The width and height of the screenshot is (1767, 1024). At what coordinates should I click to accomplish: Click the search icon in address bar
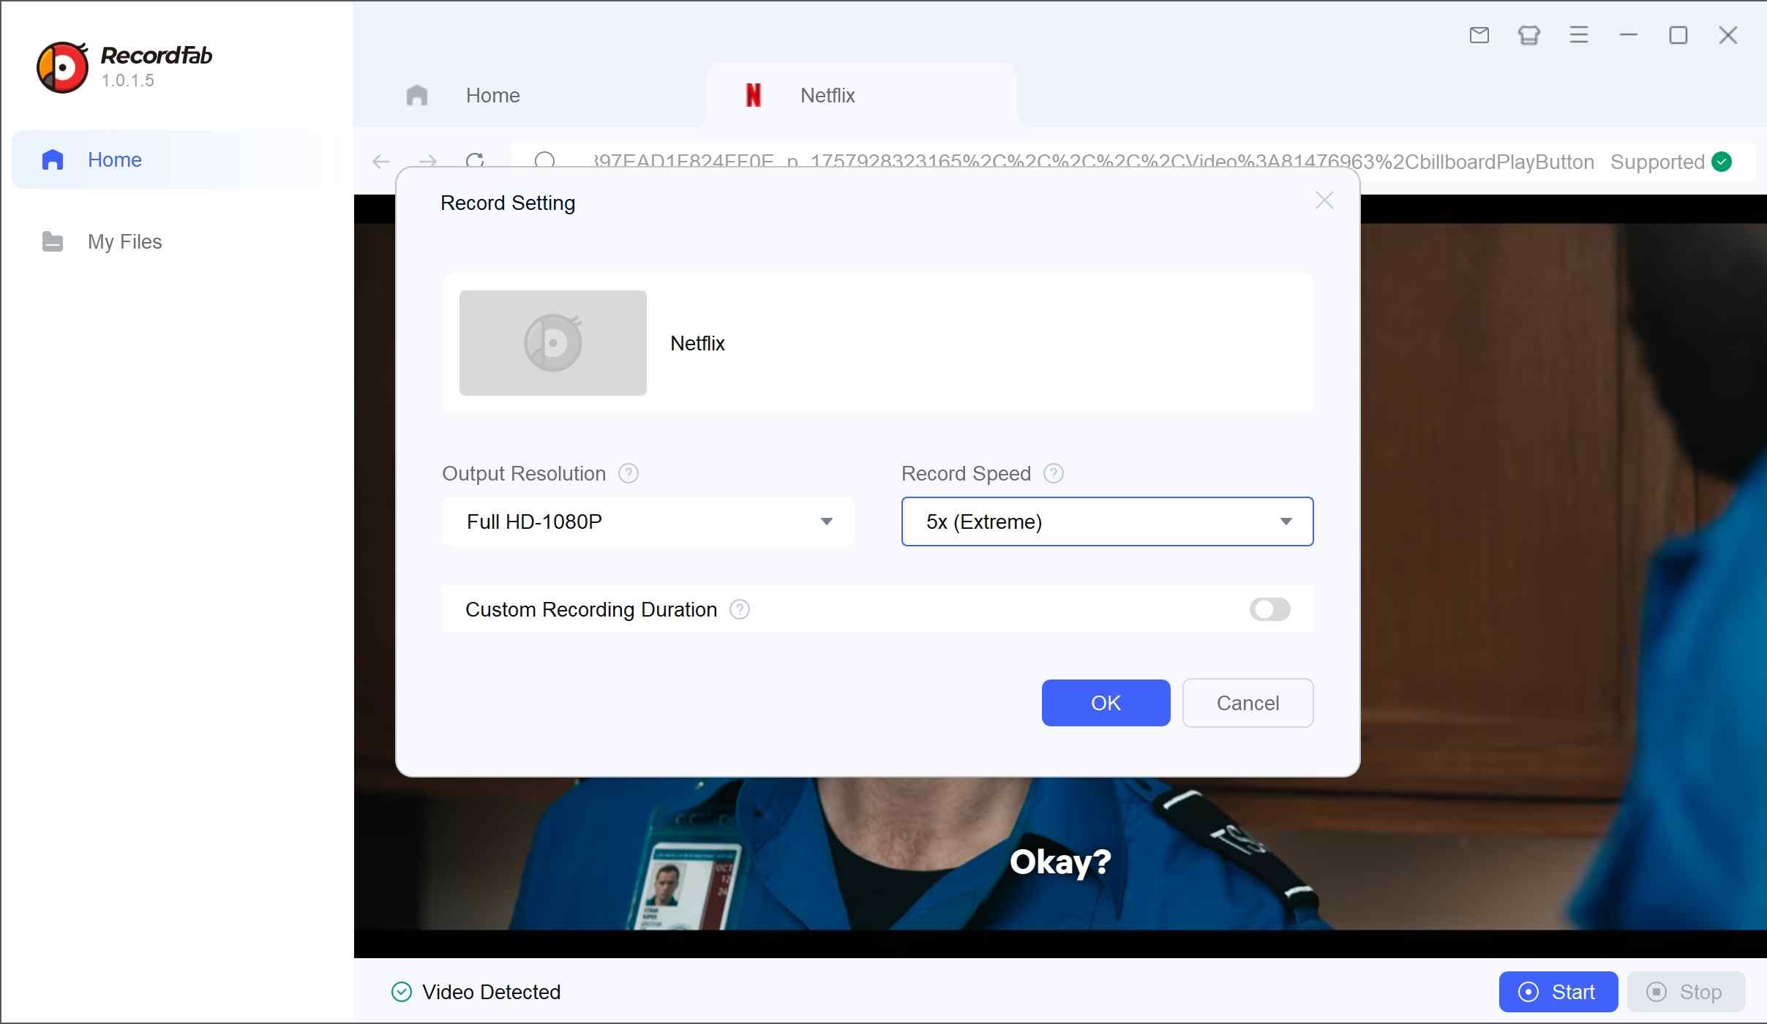point(544,160)
